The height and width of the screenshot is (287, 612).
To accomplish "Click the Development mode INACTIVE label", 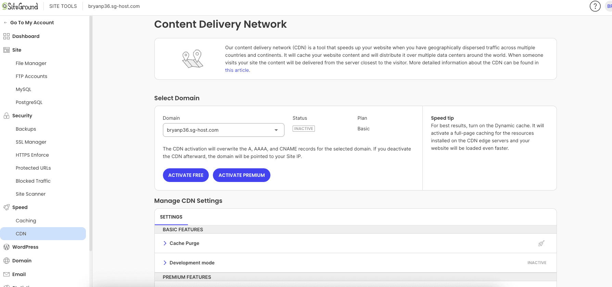I will 537,263.
